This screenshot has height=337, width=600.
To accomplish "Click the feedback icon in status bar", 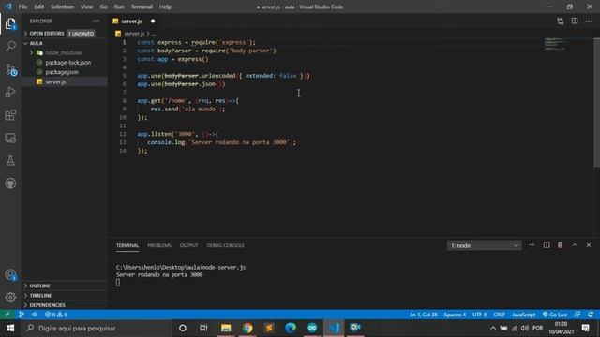I will (x=577, y=315).
